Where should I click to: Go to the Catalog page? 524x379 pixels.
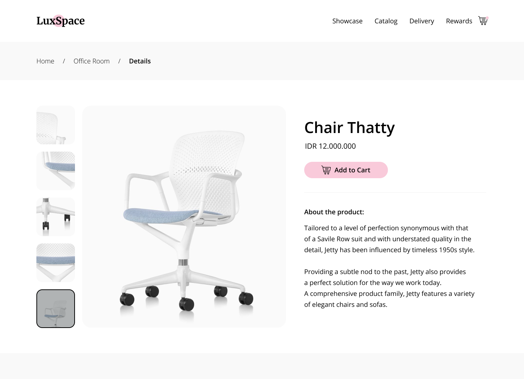point(386,21)
